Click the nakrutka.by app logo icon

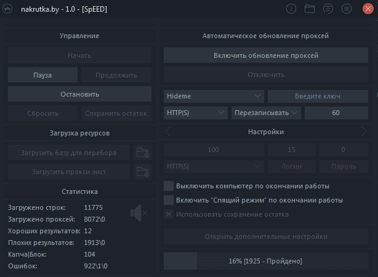pyautogui.click(x=7, y=9)
